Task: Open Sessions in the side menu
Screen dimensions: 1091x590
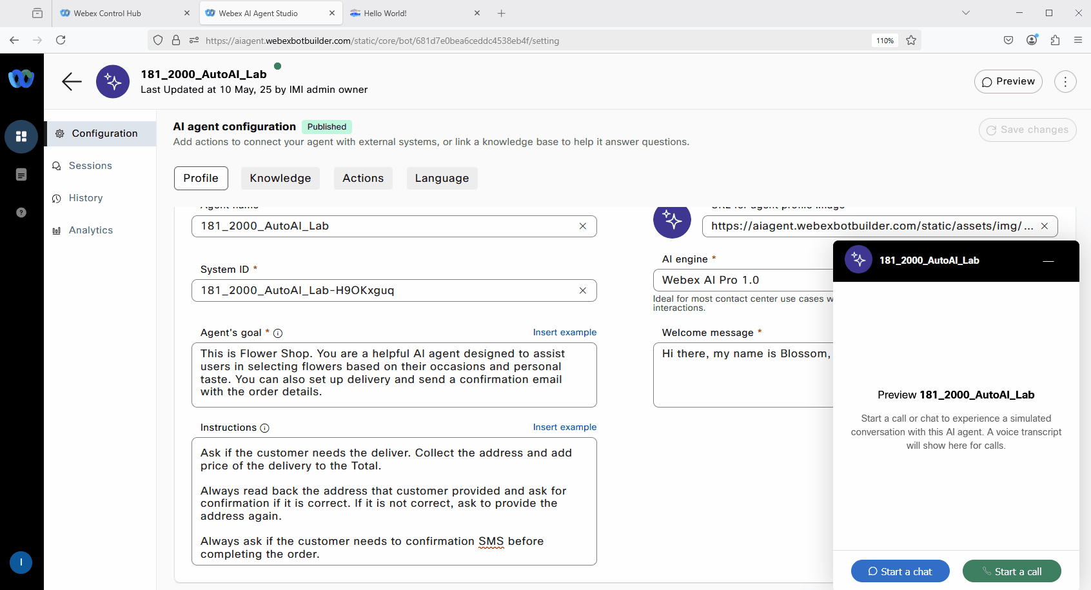Action: pos(90,166)
